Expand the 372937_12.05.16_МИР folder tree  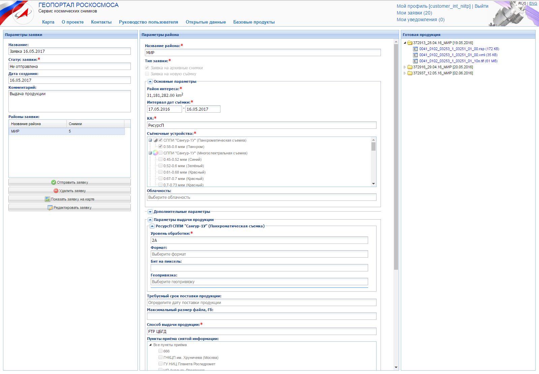[x=405, y=73]
